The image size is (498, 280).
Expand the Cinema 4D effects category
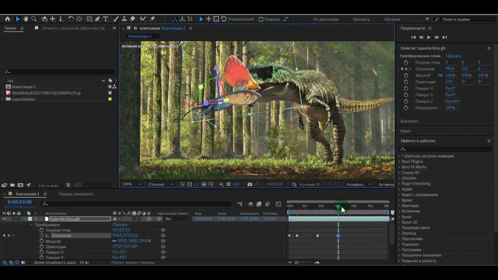click(x=399, y=173)
